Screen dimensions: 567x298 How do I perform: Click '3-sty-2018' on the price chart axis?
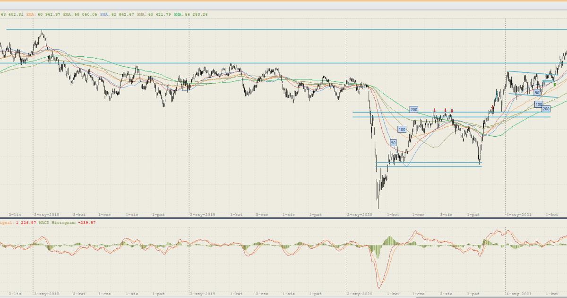coord(46,214)
